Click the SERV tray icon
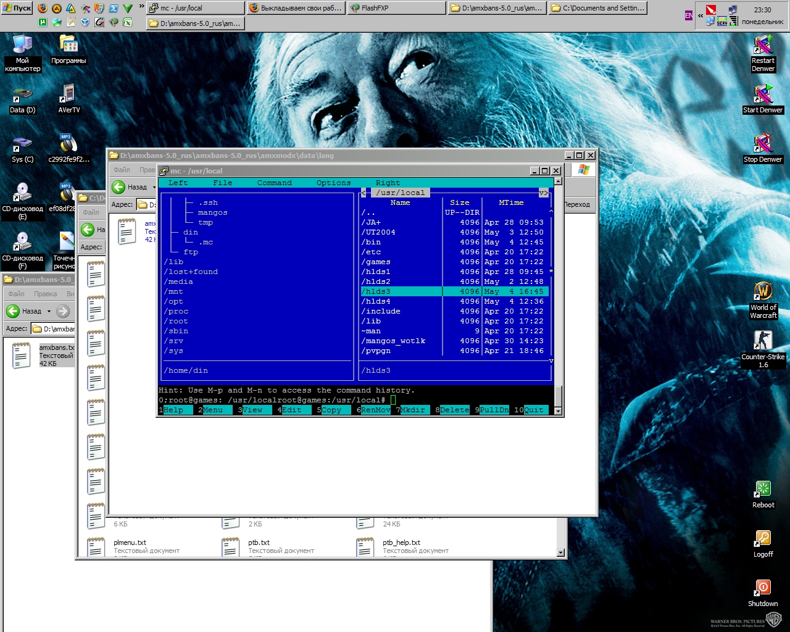This screenshot has width=790, height=632. 721,21
